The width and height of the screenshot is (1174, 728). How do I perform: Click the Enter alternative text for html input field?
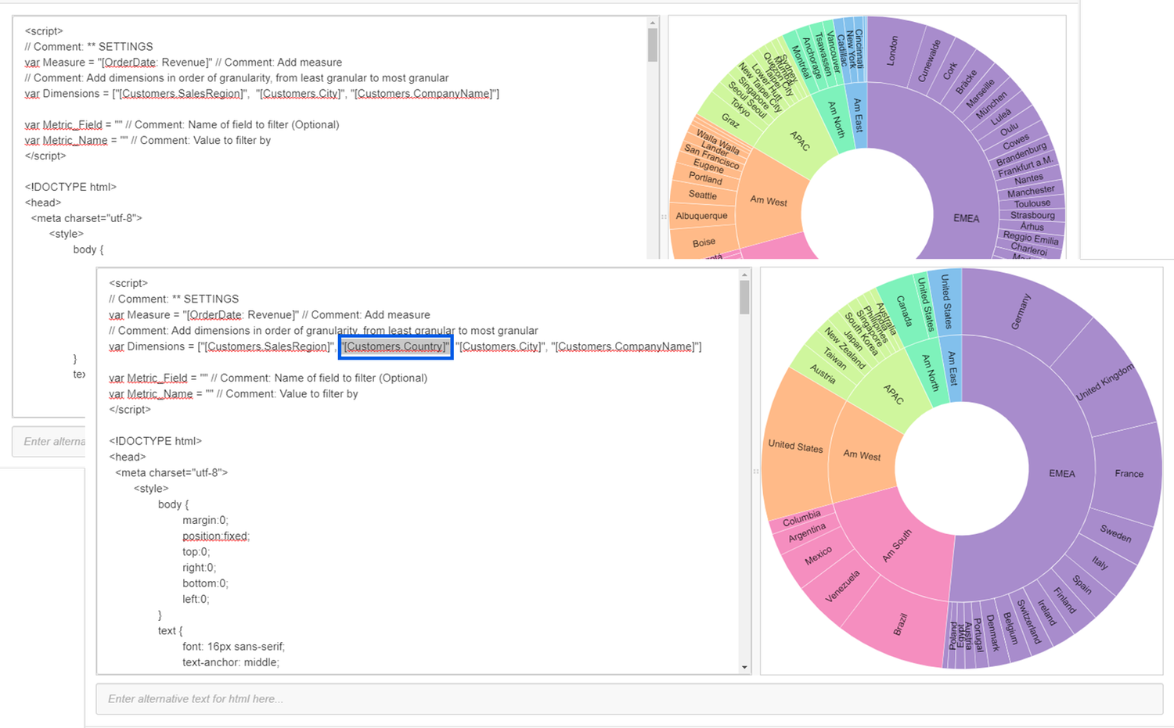click(x=313, y=698)
